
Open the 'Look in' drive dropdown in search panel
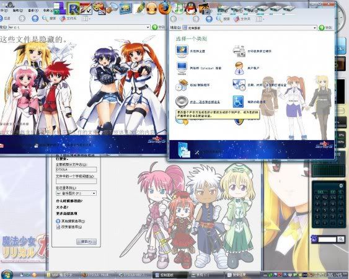tap(94, 193)
